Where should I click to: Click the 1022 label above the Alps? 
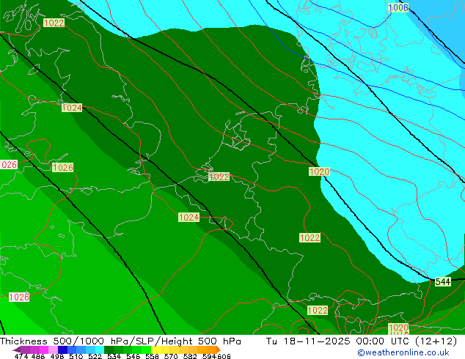(310, 237)
